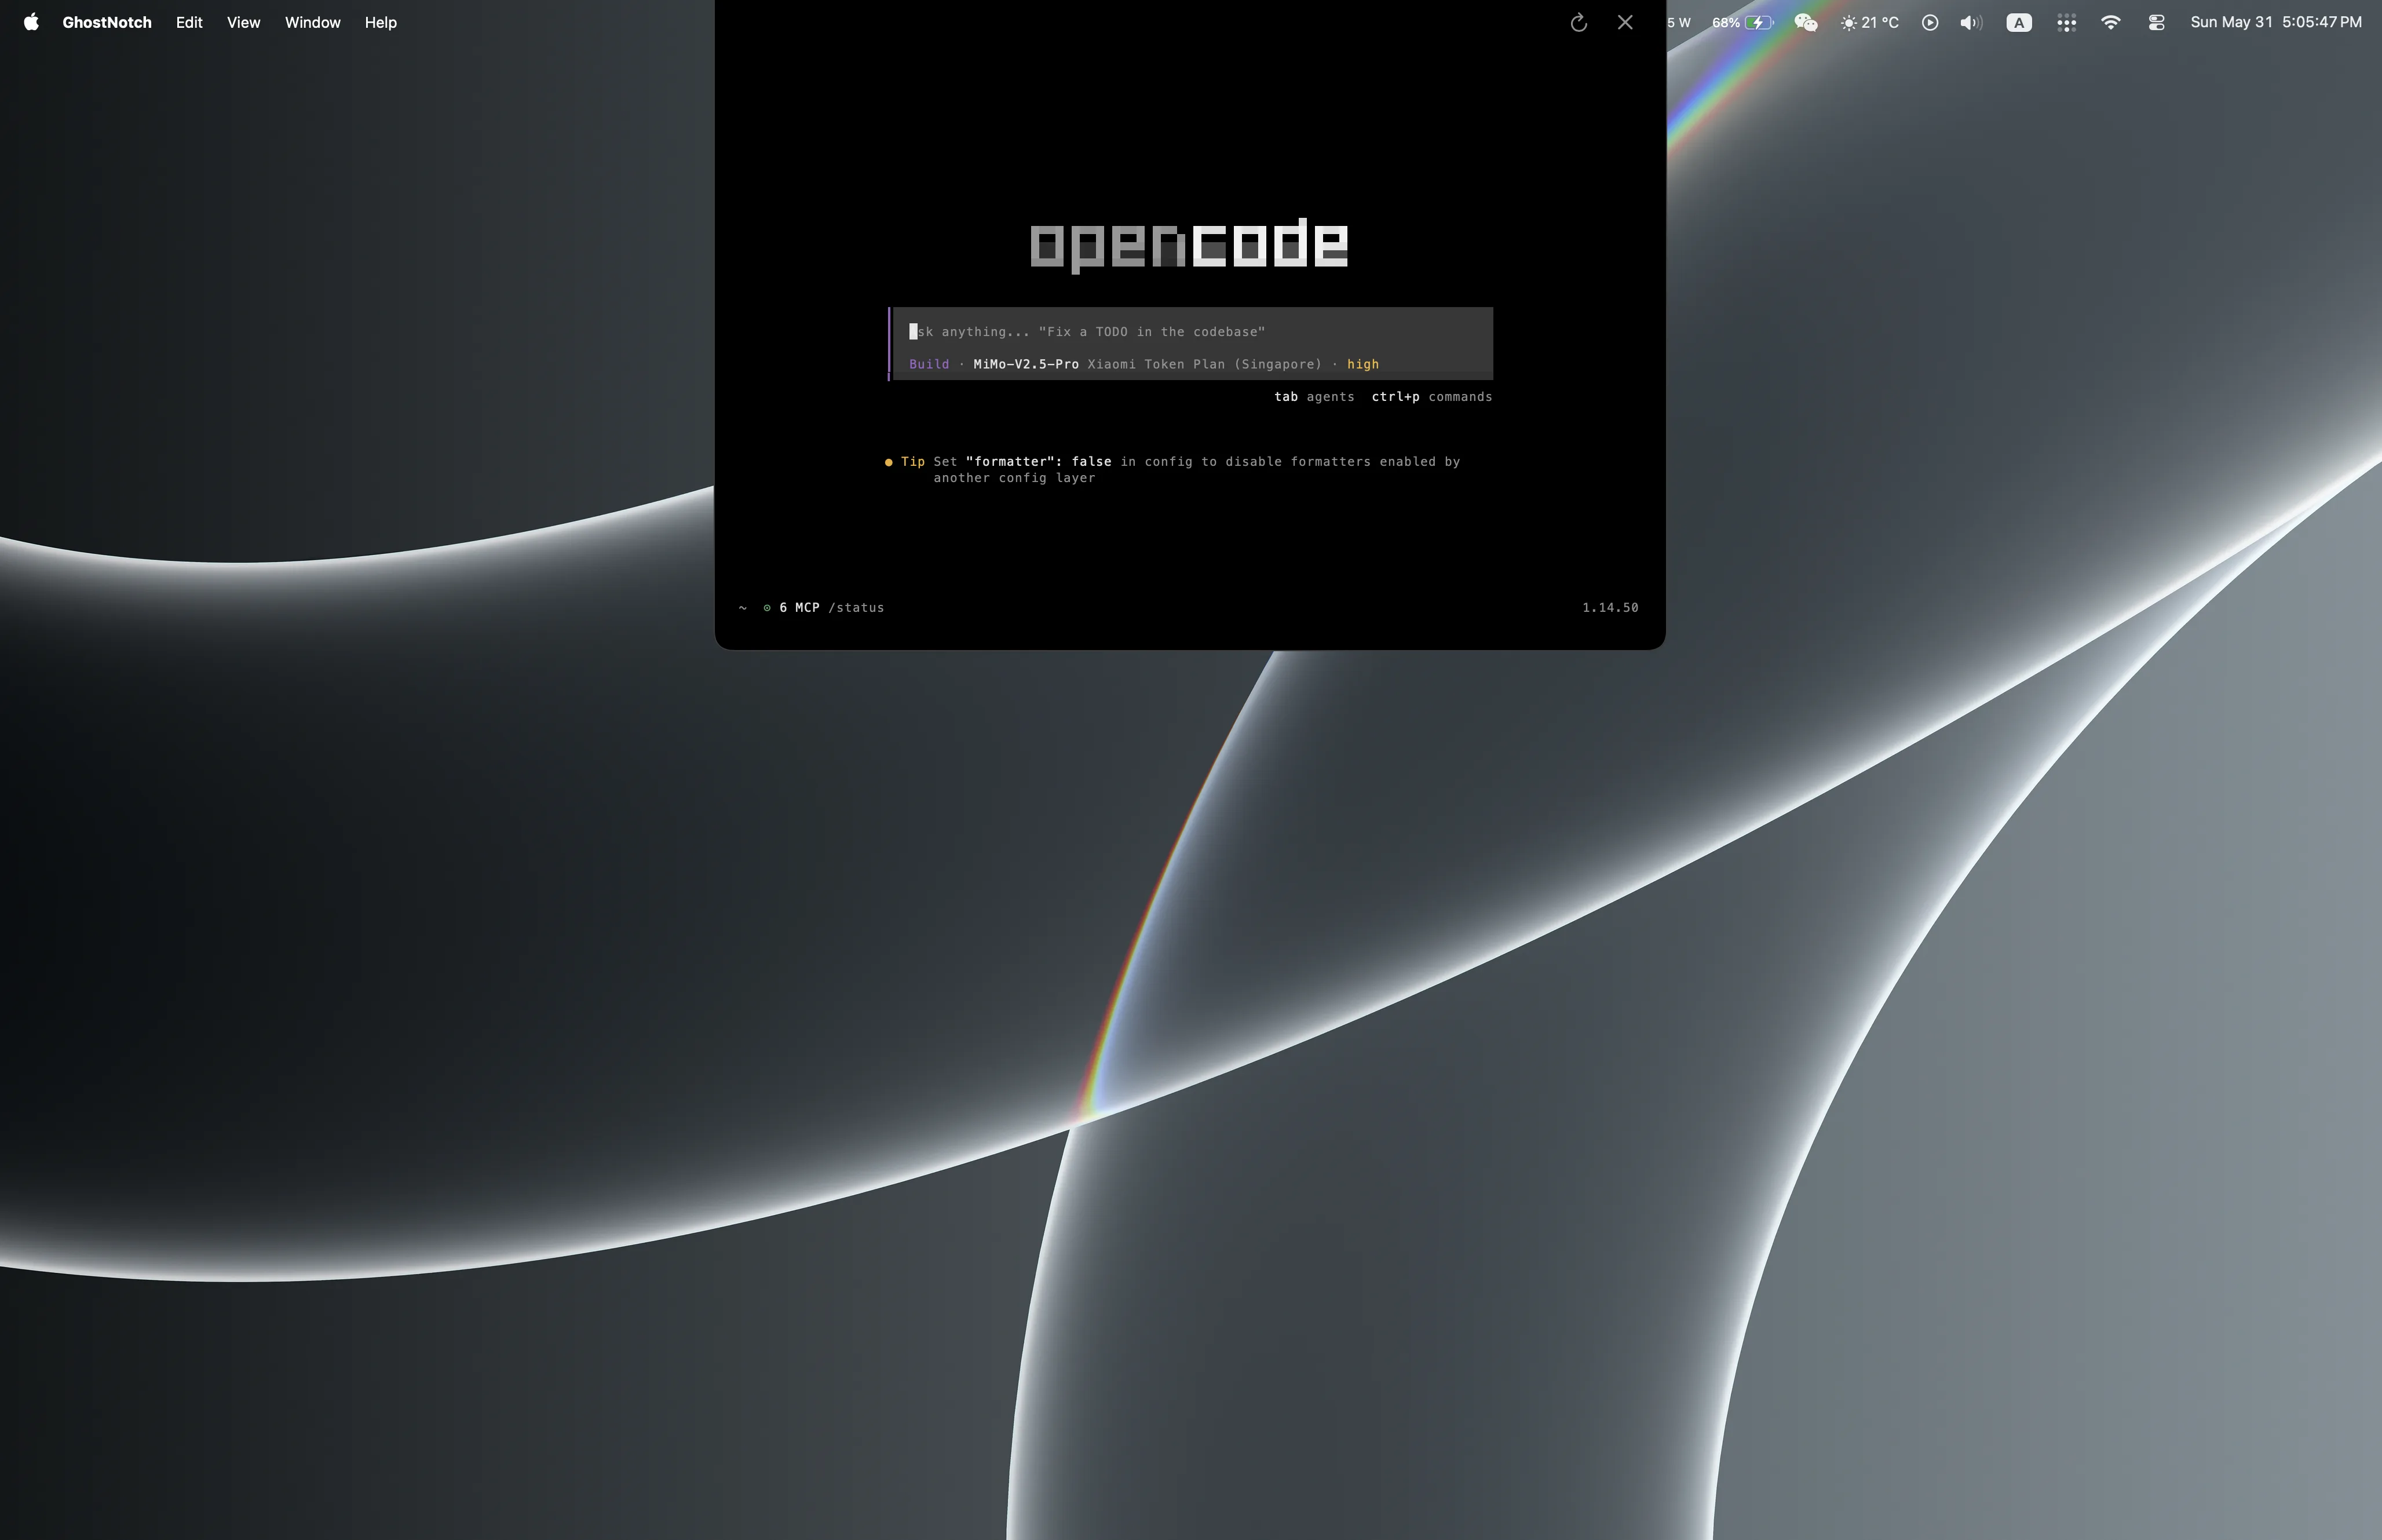Click the reload icon in the GhostNotch panel
This screenshot has width=2382, height=1540.
(x=1579, y=22)
